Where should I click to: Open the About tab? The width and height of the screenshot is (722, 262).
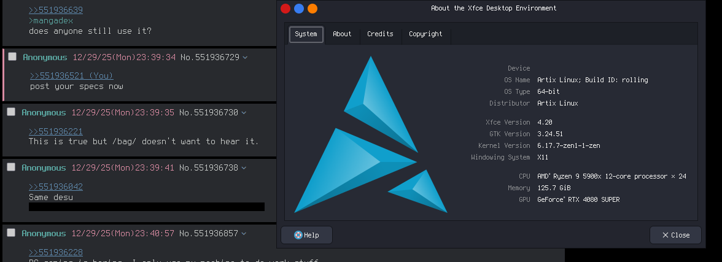[341, 34]
